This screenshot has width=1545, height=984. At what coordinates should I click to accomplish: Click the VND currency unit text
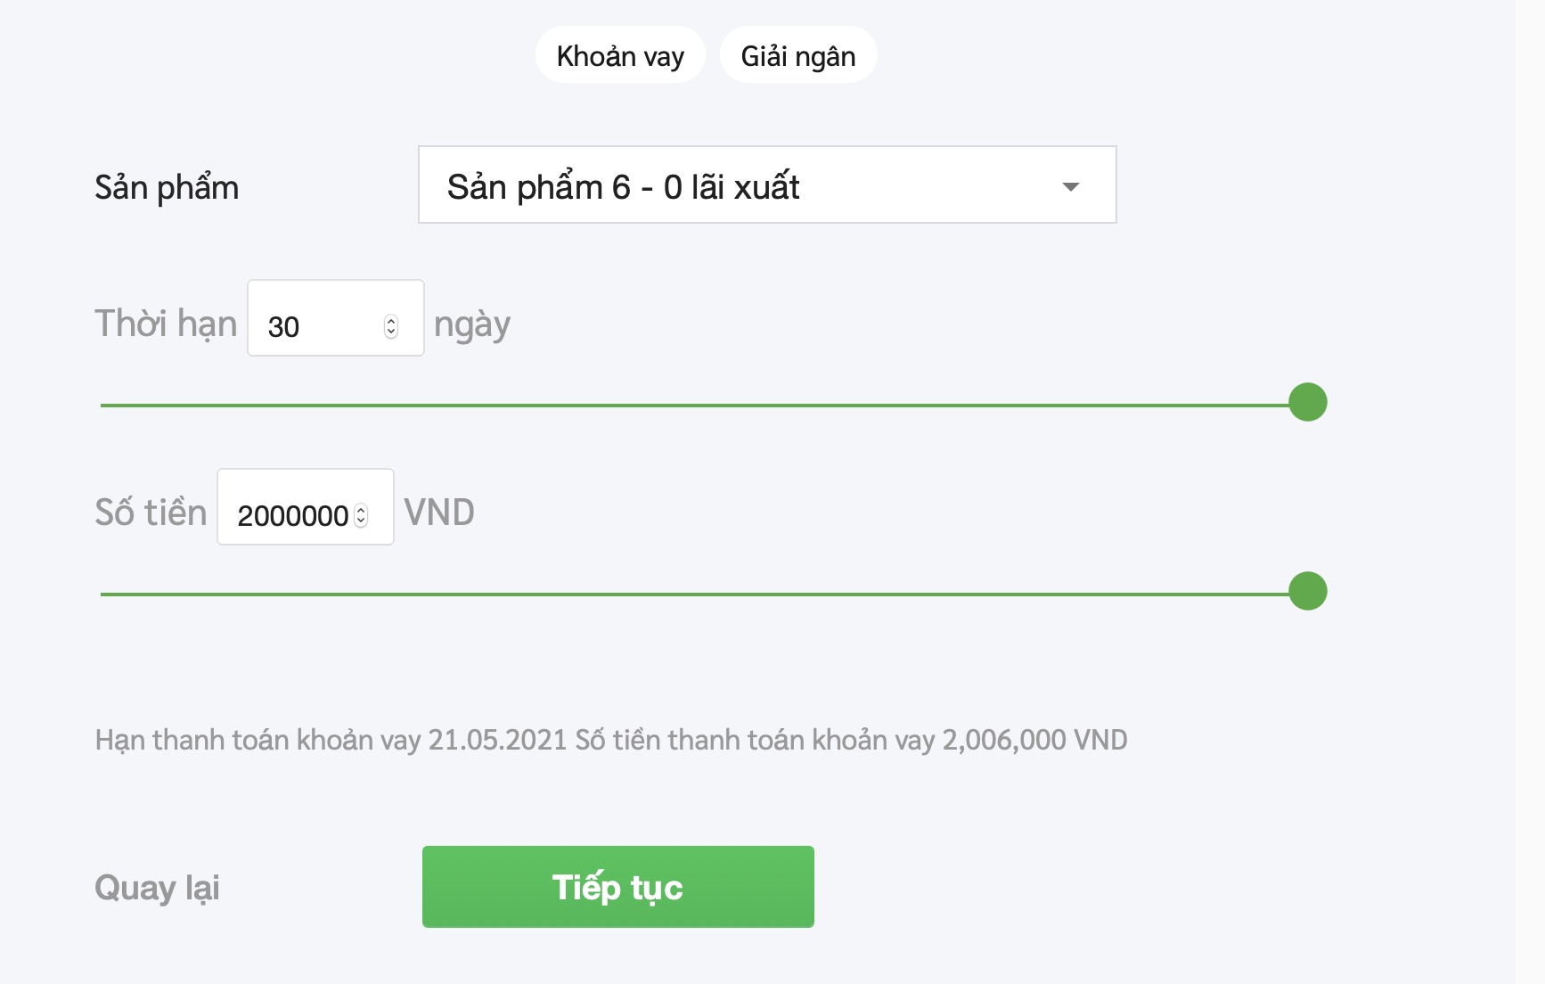439,512
